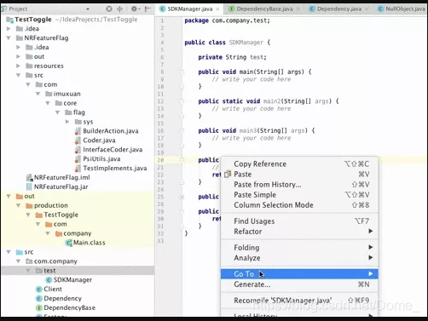Viewport: 428px width, 321px height.
Task: Choose Paste Simple menu item
Action: pyautogui.click(x=299, y=195)
